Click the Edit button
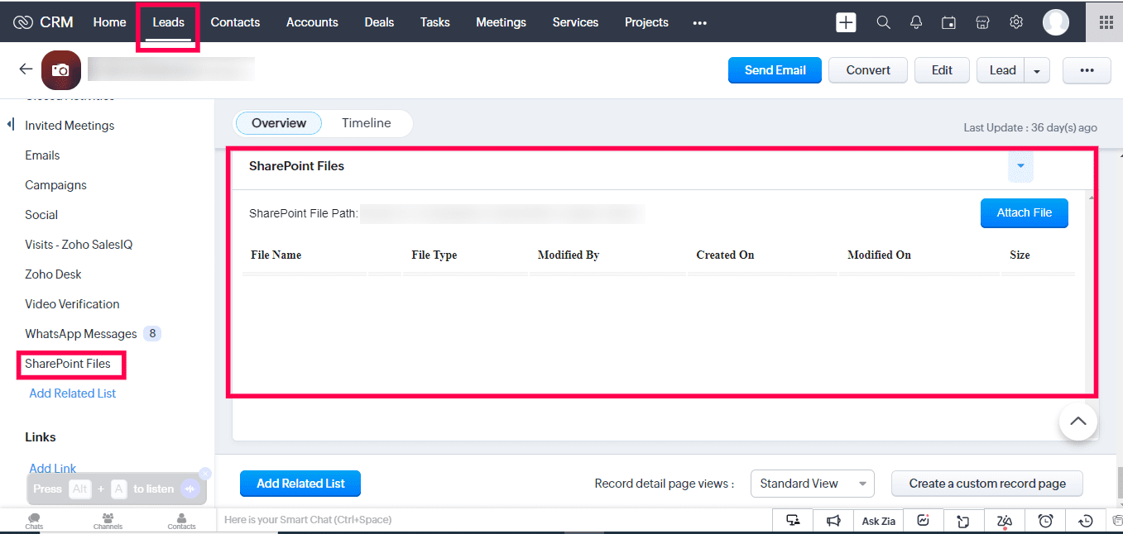 click(x=942, y=70)
